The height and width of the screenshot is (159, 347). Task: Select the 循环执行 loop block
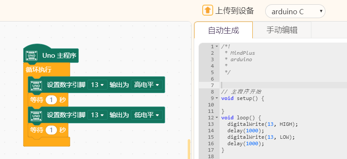tap(38, 69)
